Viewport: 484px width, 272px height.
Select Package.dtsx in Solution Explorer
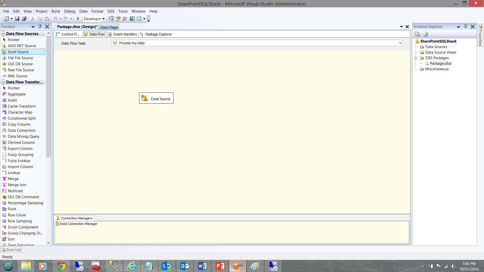tap(440, 63)
